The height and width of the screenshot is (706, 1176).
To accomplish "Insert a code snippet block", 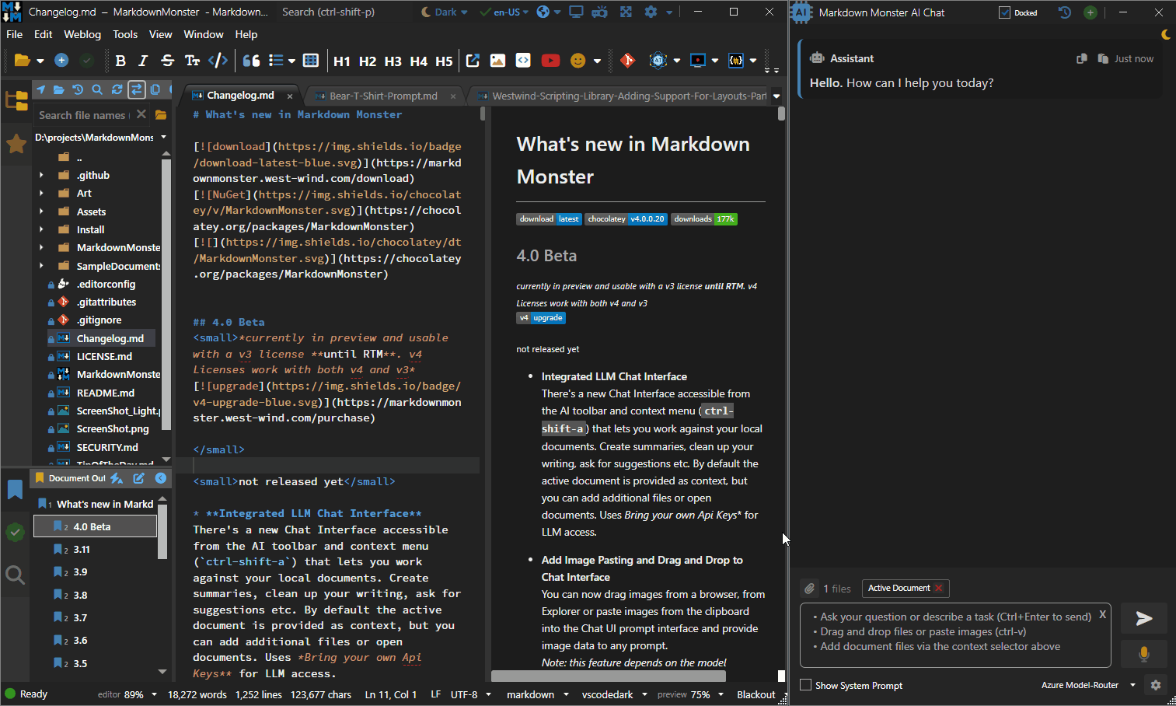I will click(x=523, y=61).
